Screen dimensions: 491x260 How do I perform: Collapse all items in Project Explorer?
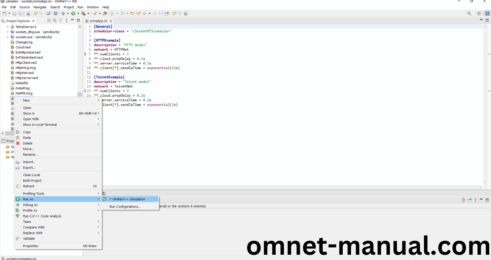click(49, 20)
